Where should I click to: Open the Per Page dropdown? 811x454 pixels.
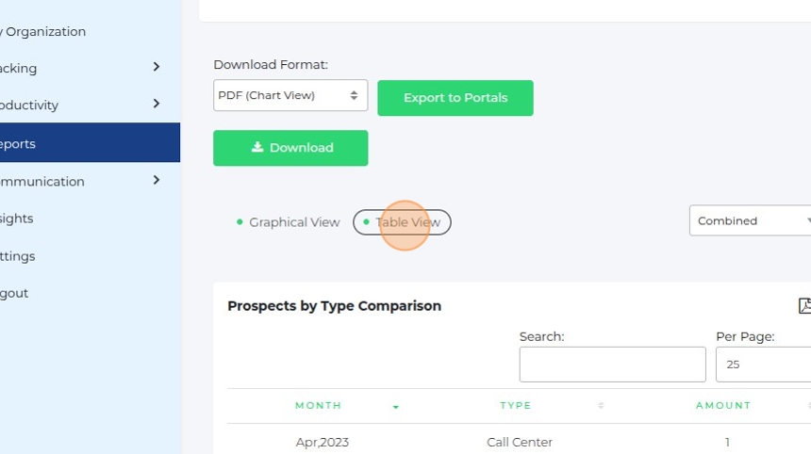coord(764,365)
